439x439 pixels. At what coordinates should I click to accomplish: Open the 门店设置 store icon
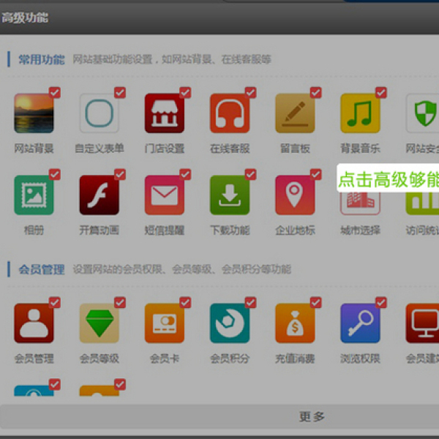tap(165, 113)
